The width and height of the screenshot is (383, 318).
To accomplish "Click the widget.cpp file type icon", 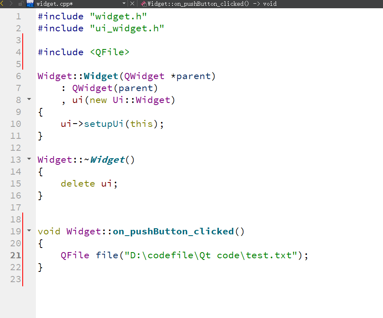I will point(30,3).
